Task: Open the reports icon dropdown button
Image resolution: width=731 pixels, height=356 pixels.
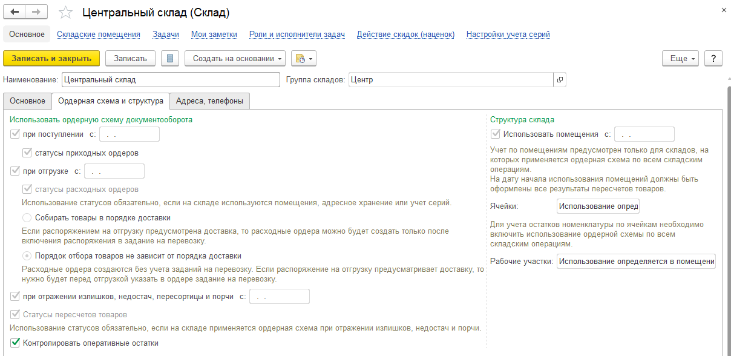Action: coord(304,58)
